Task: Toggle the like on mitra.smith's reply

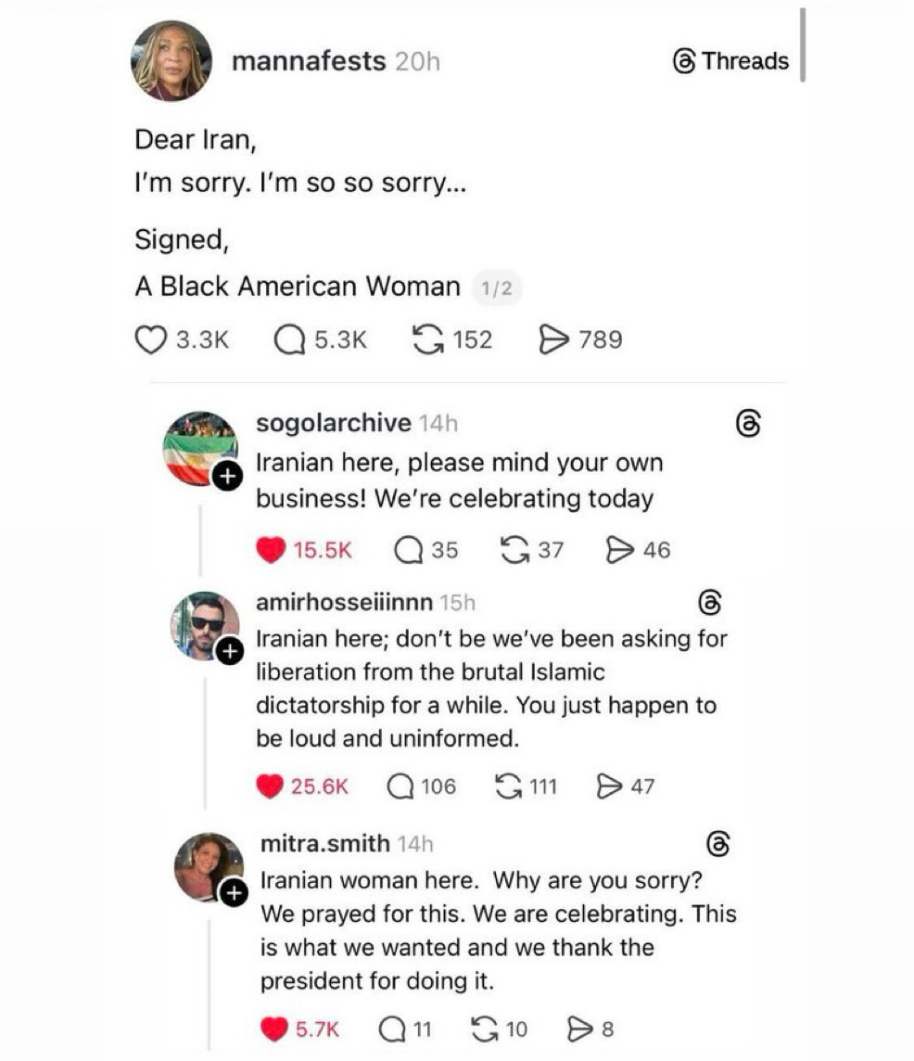Action: click(275, 1029)
